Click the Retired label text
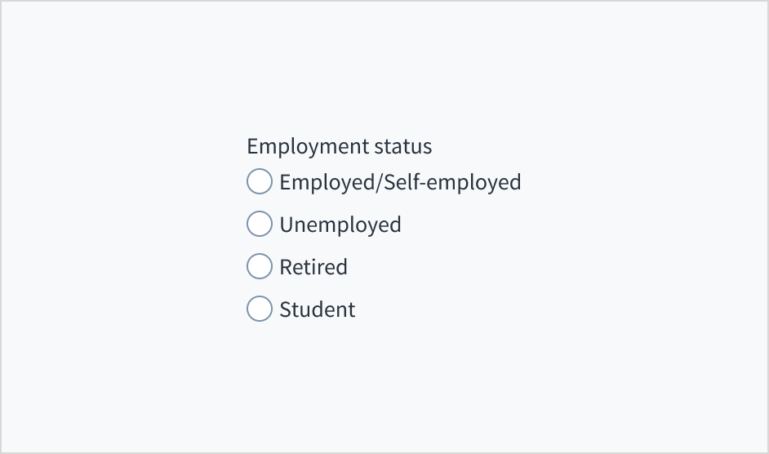 tap(313, 267)
